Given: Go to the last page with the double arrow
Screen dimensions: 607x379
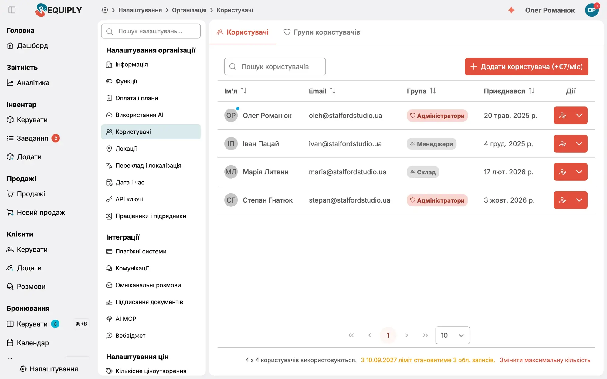Looking at the screenshot, I should 425,335.
